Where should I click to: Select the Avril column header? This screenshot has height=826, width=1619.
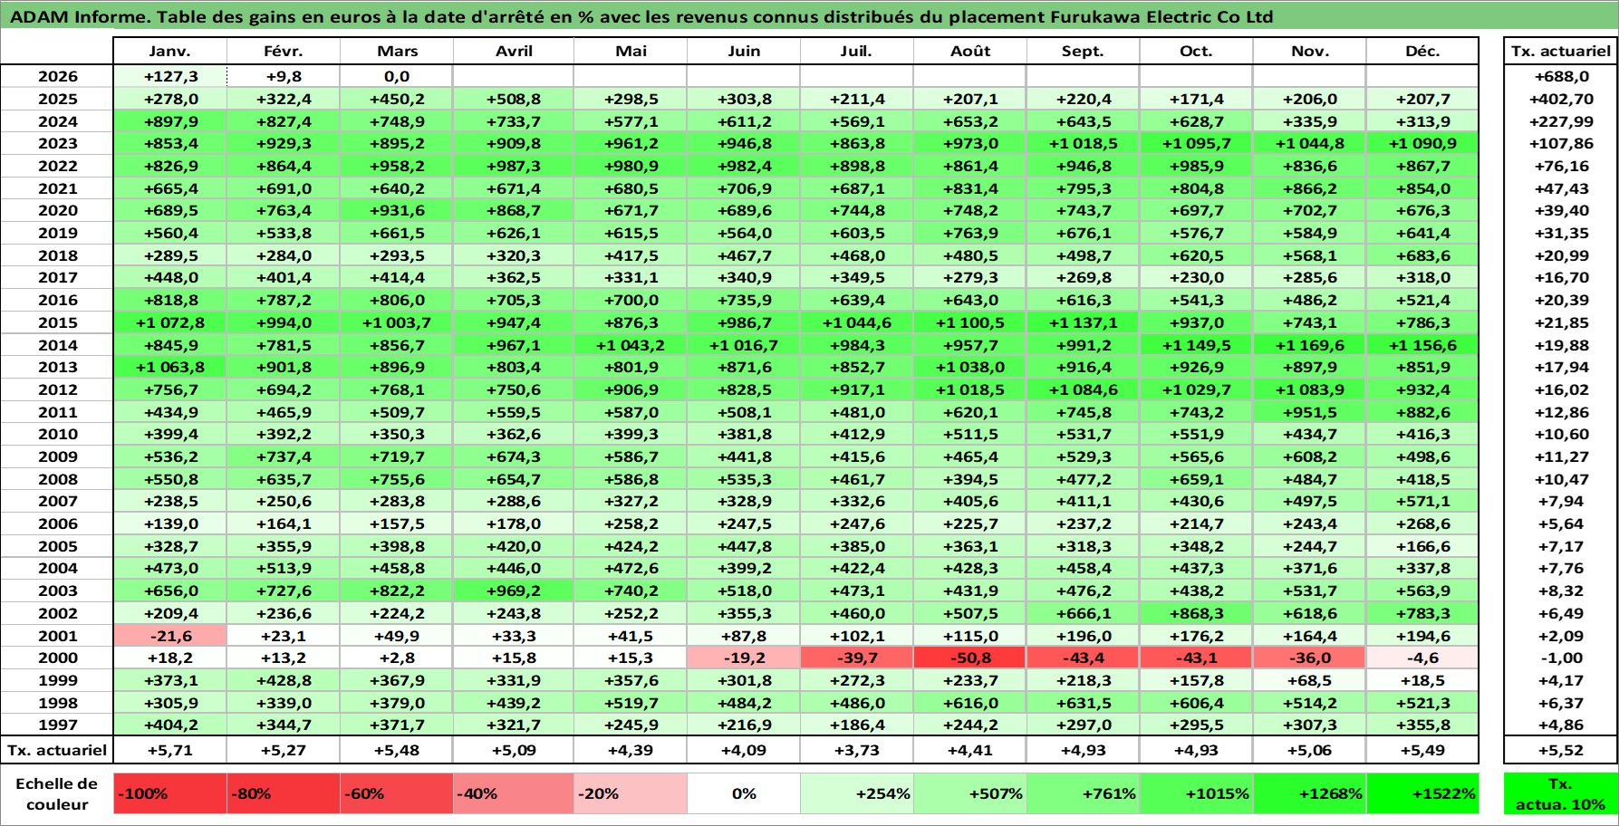514,51
